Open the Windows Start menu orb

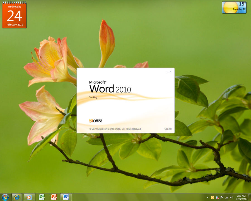[x=5, y=197]
